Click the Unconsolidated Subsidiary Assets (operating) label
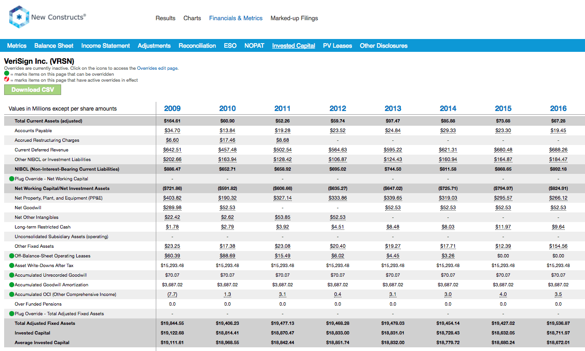The width and height of the screenshot is (585, 351). (x=62, y=237)
